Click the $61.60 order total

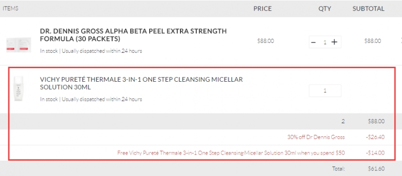(376, 169)
